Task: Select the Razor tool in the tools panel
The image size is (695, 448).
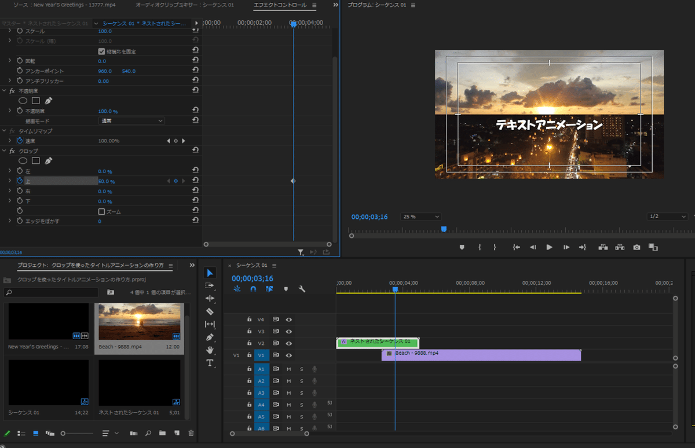Action: click(210, 311)
